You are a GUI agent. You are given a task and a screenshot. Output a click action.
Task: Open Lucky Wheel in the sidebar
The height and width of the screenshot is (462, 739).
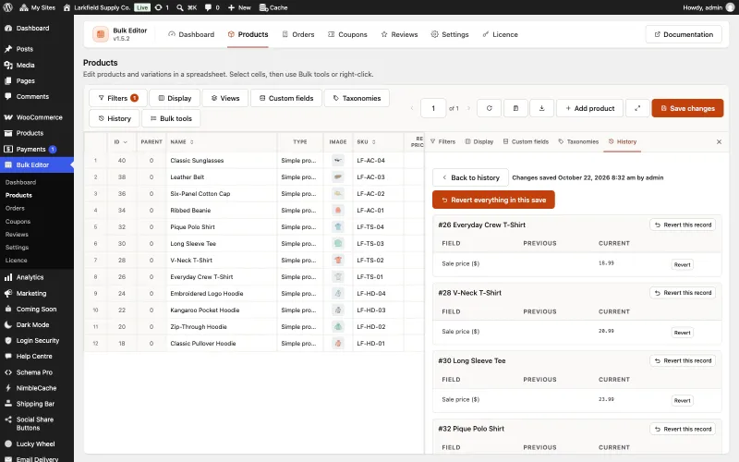click(x=35, y=444)
